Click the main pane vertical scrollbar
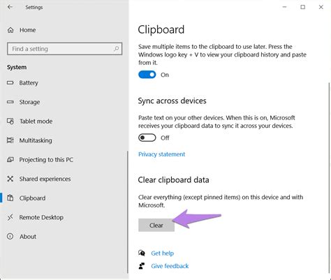The height and width of the screenshot is (280, 331). (330, 178)
